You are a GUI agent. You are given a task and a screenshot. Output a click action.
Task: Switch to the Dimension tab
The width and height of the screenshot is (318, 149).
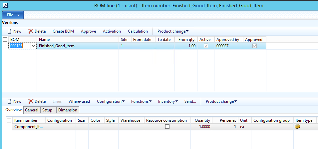point(68,110)
